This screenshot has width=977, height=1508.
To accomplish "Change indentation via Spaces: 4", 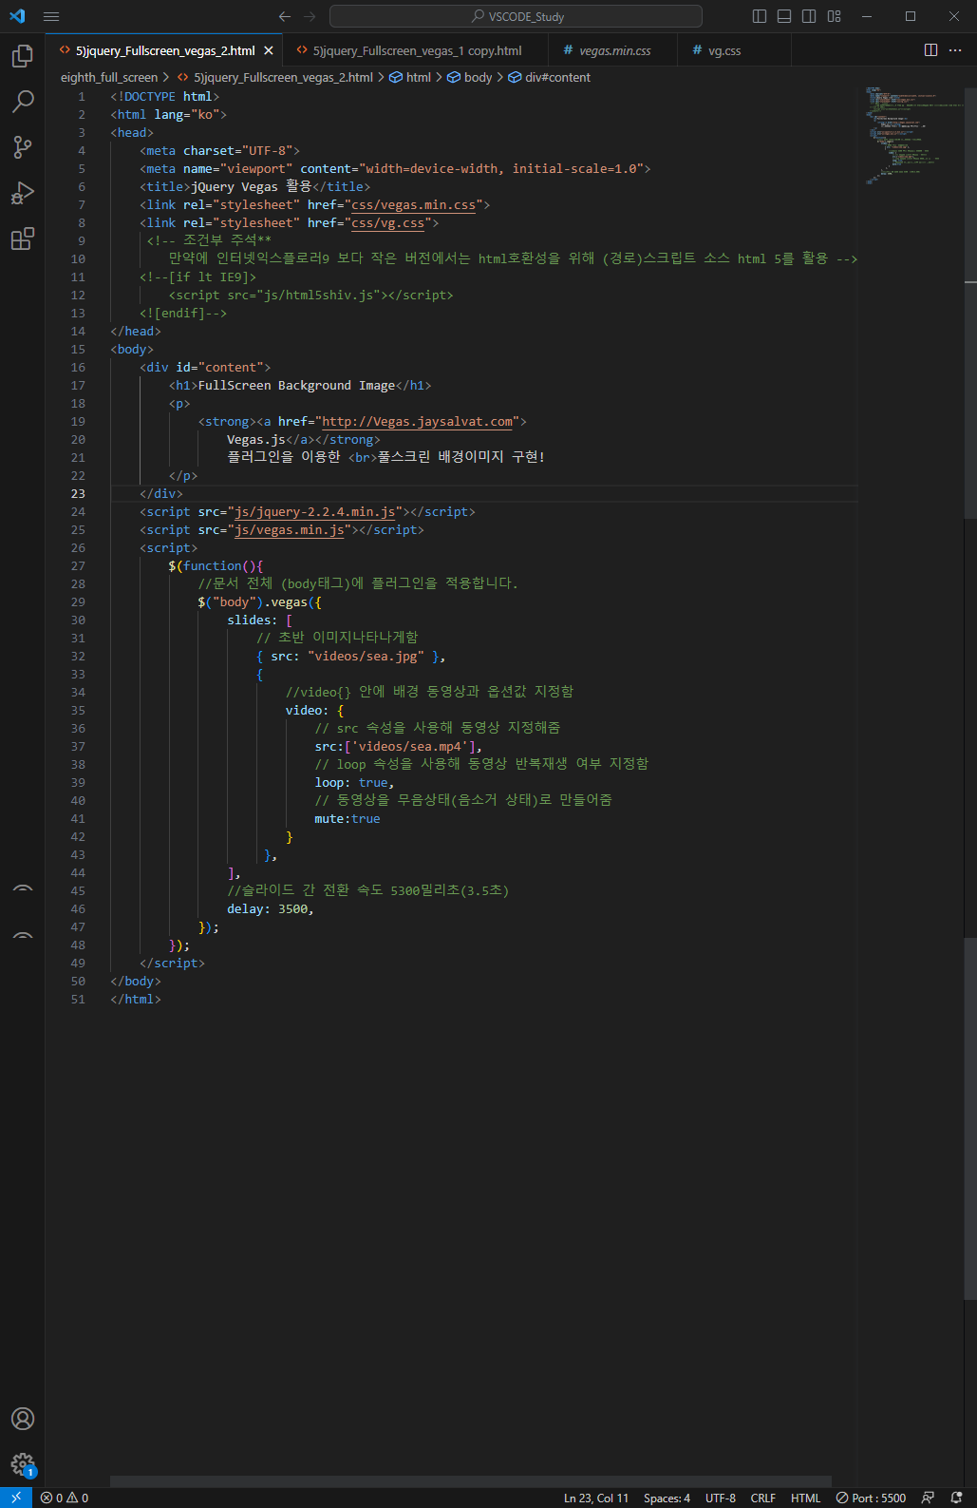I will pyautogui.click(x=667, y=1498).
